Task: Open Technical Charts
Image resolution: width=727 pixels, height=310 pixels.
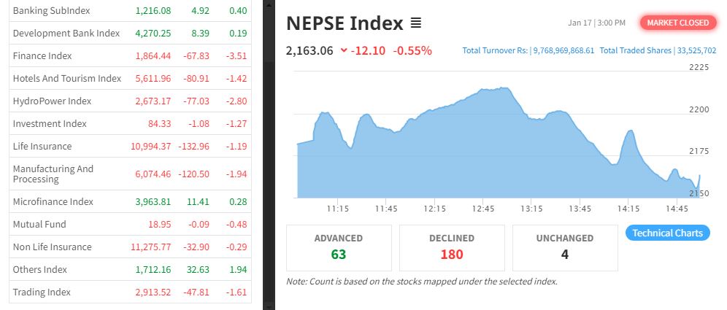Action: pos(667,233)
